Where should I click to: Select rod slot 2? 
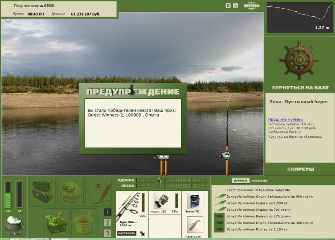(x=108, y=222)
